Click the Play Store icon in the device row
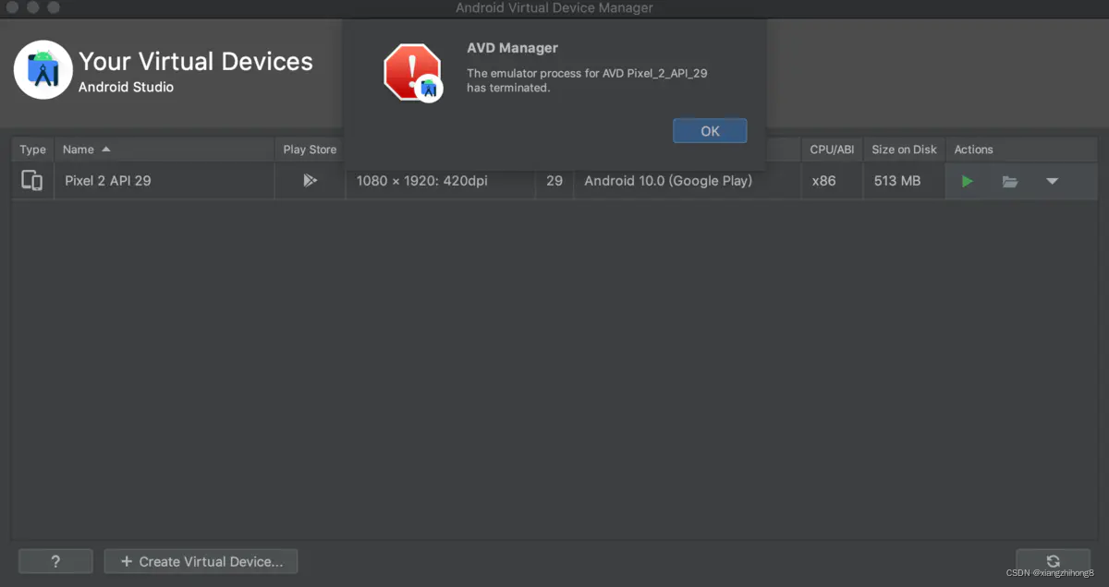This screenshot has width=1109, height=587. click(310, 181)
